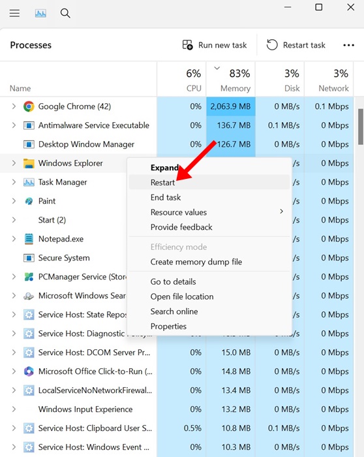This screenshot has width=364, height=457.
Task: Expand the Antimalware Service Executable row
Action: tap(14, 125)
